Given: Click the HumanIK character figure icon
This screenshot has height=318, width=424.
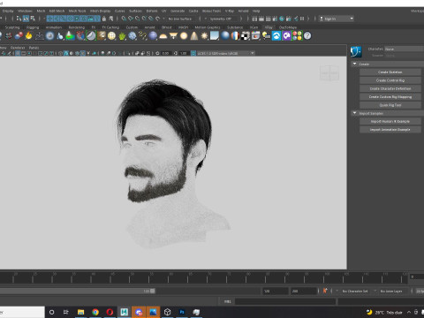Looking at the screenshot, I should [356, 52].
